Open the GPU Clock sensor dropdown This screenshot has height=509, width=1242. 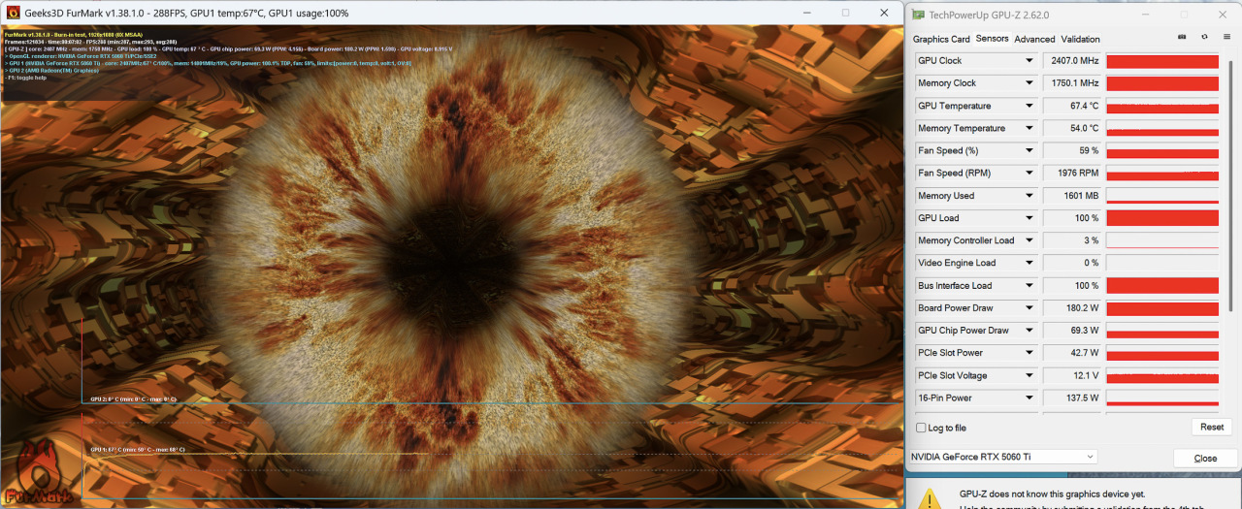coord(1030,61)
